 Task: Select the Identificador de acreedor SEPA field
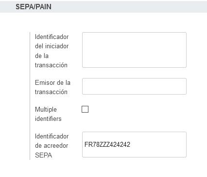click(x=134, y=144)
